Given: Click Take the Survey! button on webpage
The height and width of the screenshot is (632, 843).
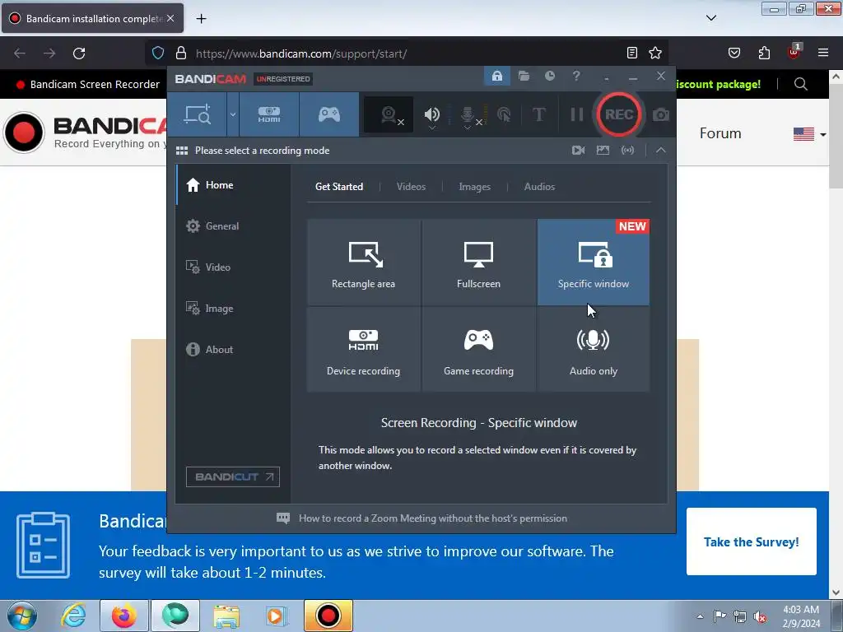Looking at the screenshot, I should tap(751, 541).
